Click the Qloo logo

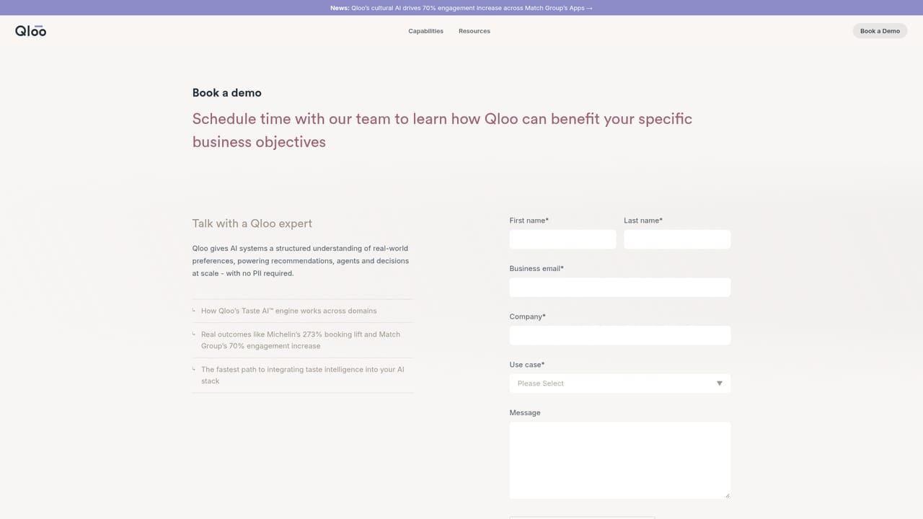pos(30,31)
